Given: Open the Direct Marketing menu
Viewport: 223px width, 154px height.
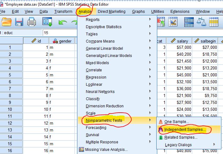Looking at the screenshot, I should coord(112,12).
